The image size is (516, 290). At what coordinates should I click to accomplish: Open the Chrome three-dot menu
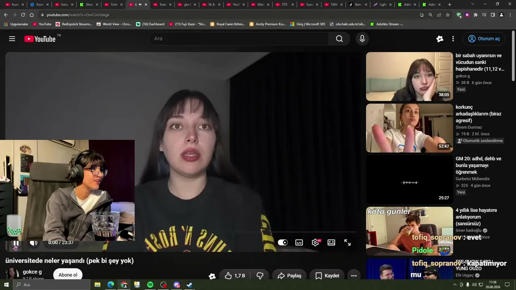pyautogui.click(x=510, y=15)
